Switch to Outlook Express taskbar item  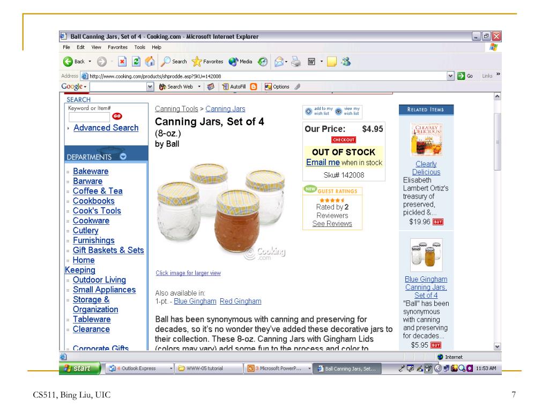pos(140,368)
